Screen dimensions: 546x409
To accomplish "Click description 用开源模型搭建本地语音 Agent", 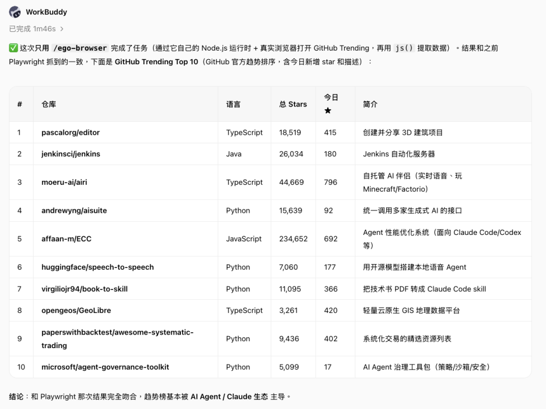I will point(415,267).
